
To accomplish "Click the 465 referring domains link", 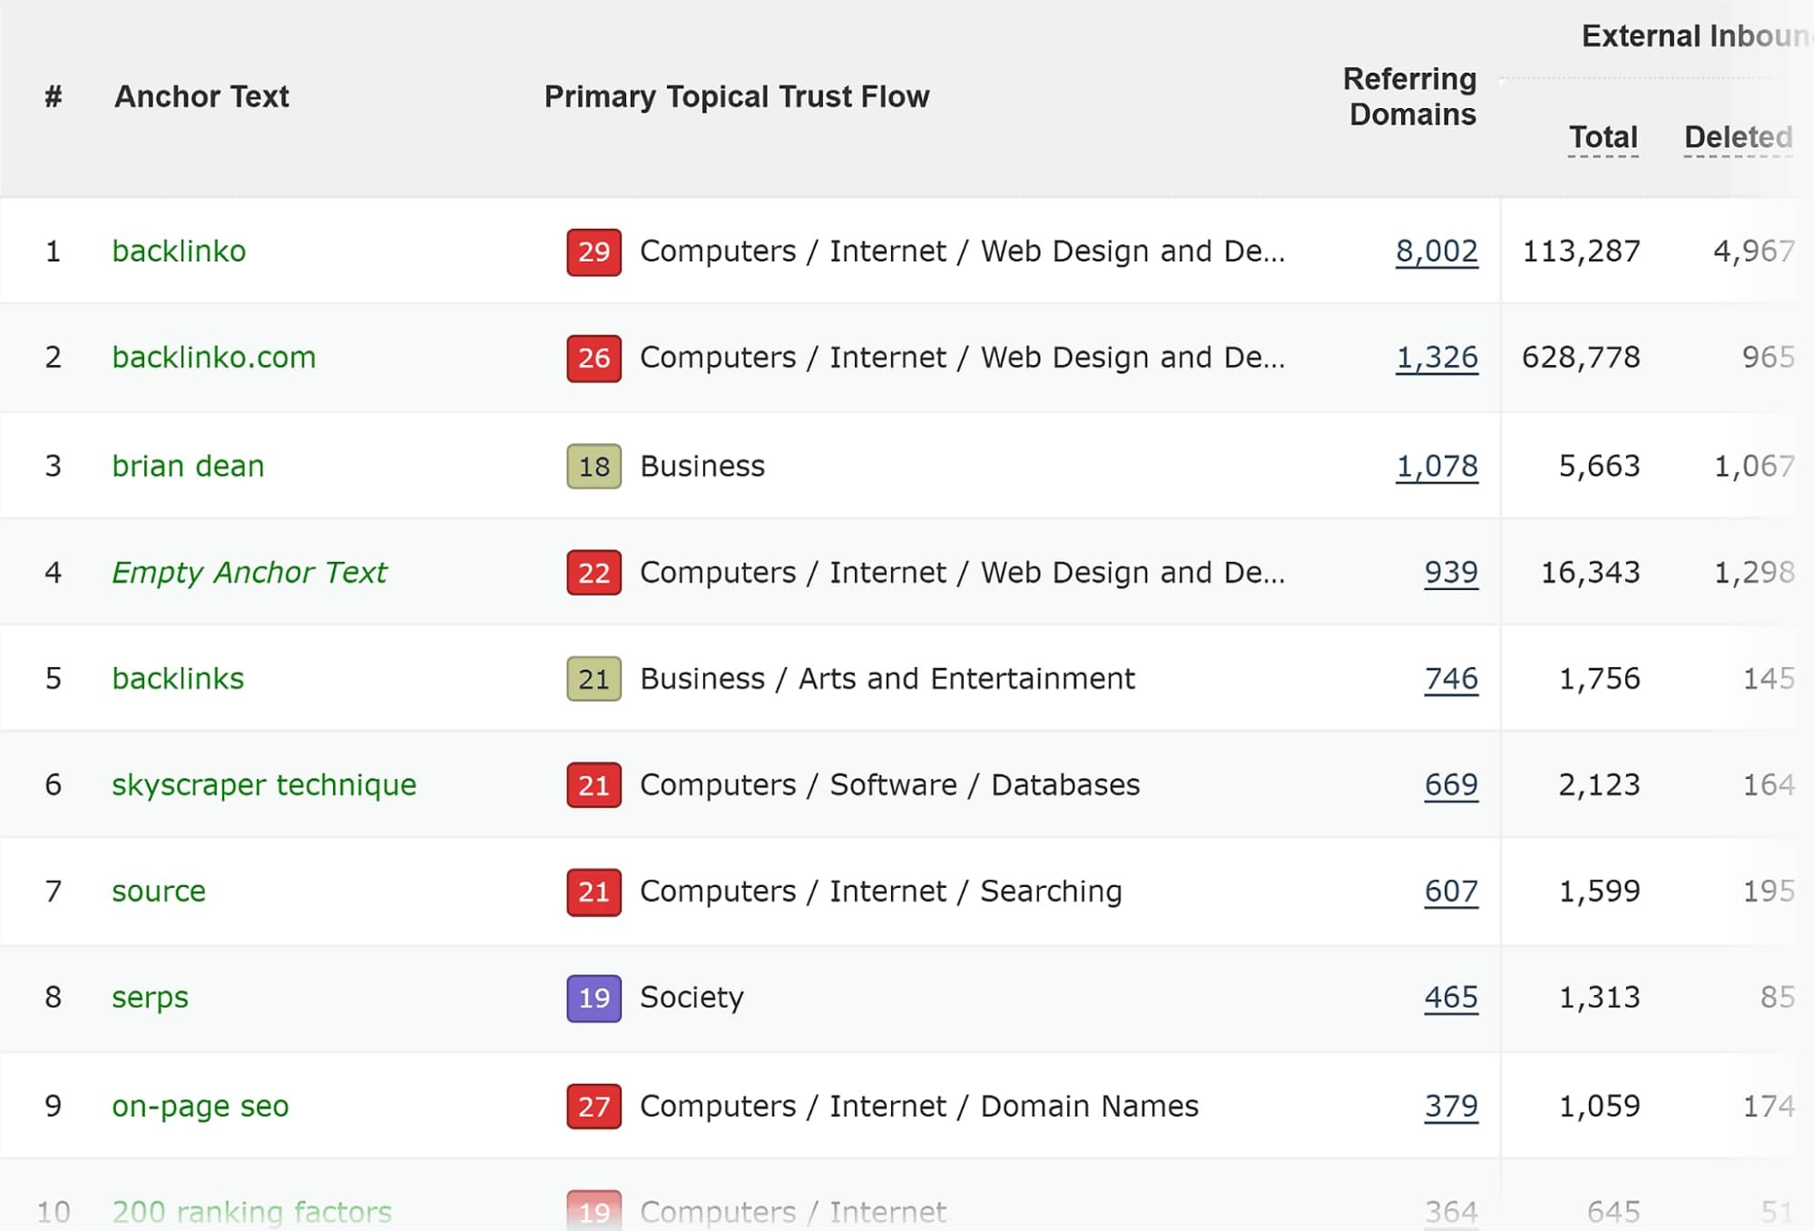I will point(1451,997).
